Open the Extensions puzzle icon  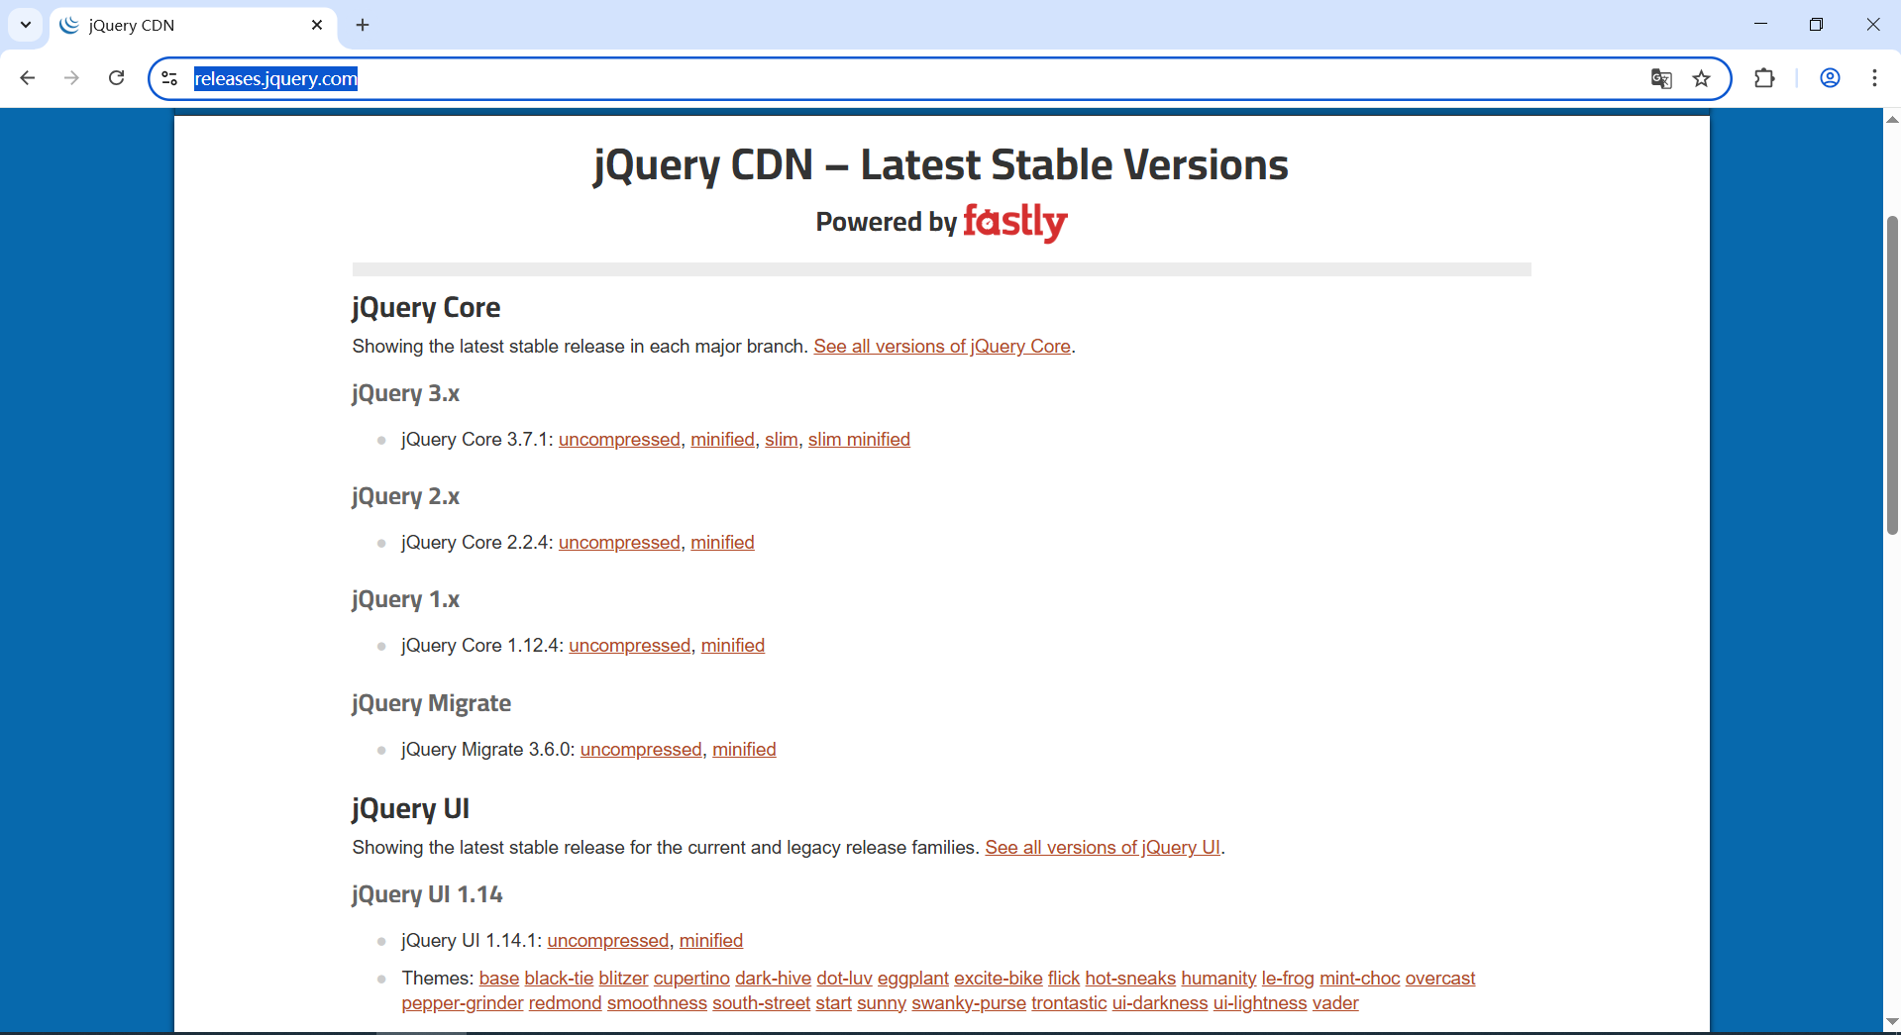[x=1764, y=78]
